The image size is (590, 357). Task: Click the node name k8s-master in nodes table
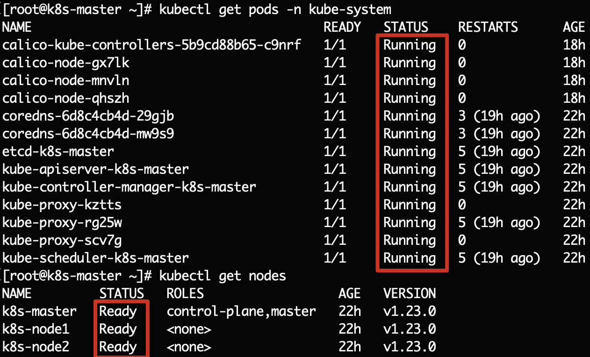(40, 311)
